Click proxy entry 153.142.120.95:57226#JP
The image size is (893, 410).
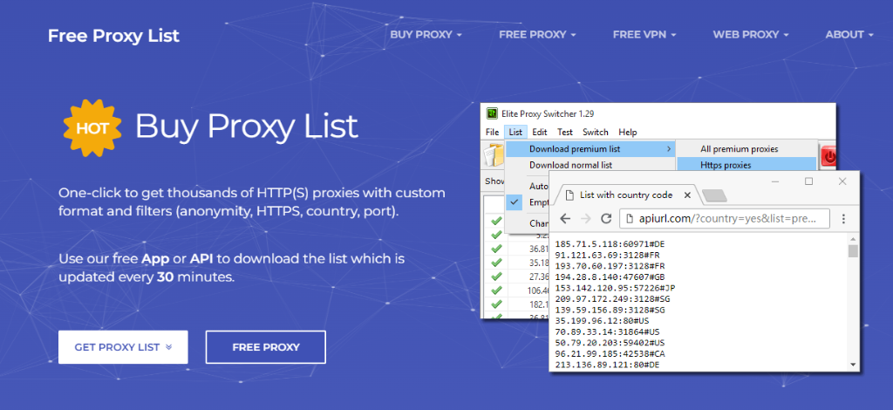[615, 288]
